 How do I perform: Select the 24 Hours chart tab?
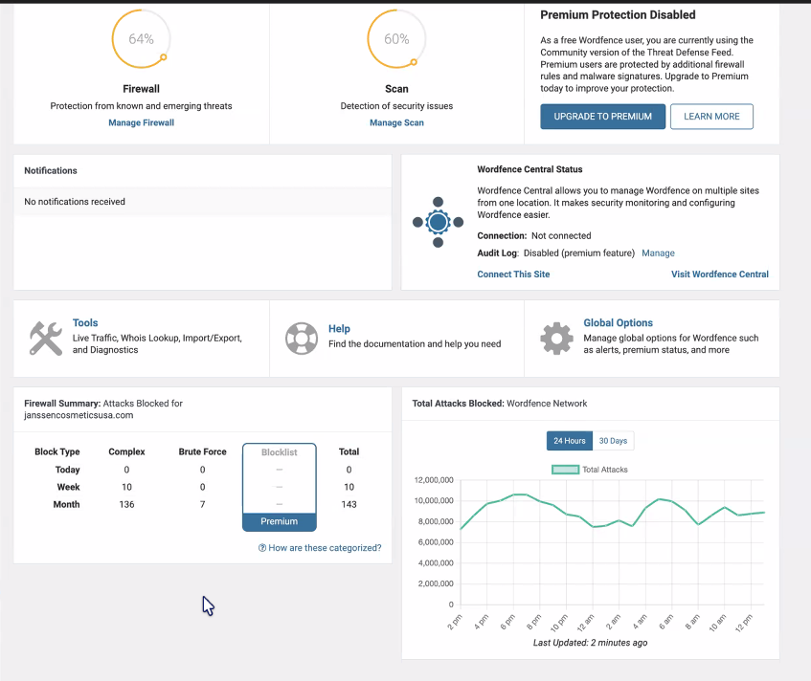[x=570, y=441]
